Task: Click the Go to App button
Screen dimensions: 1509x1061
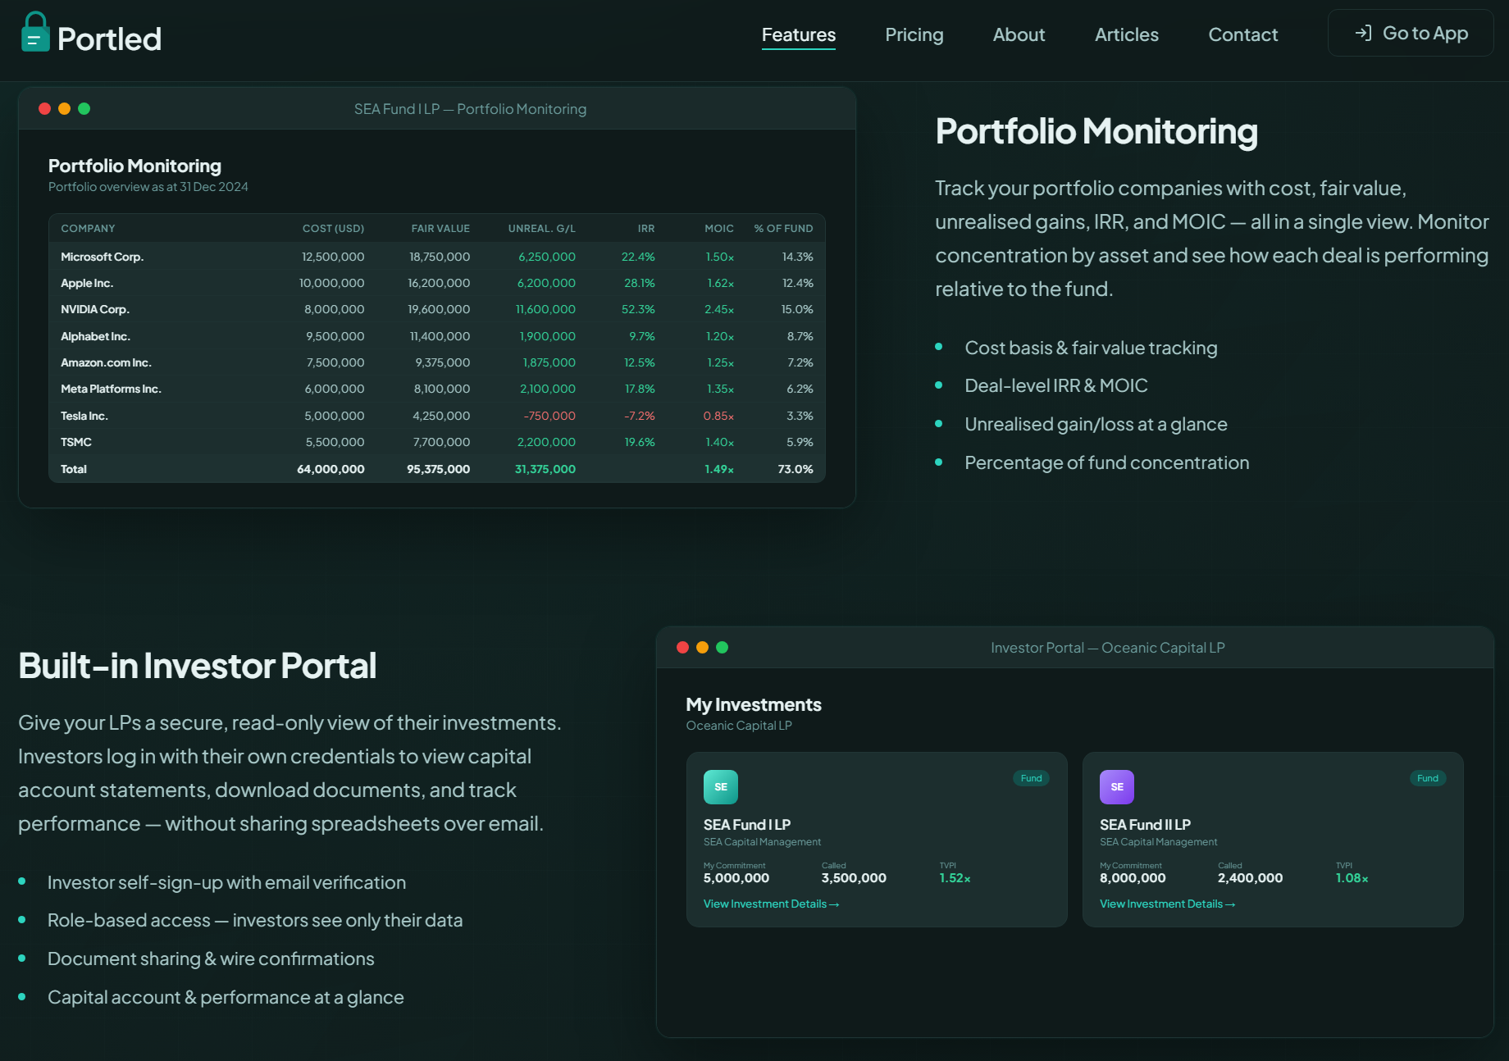Action: (1411, 33)
